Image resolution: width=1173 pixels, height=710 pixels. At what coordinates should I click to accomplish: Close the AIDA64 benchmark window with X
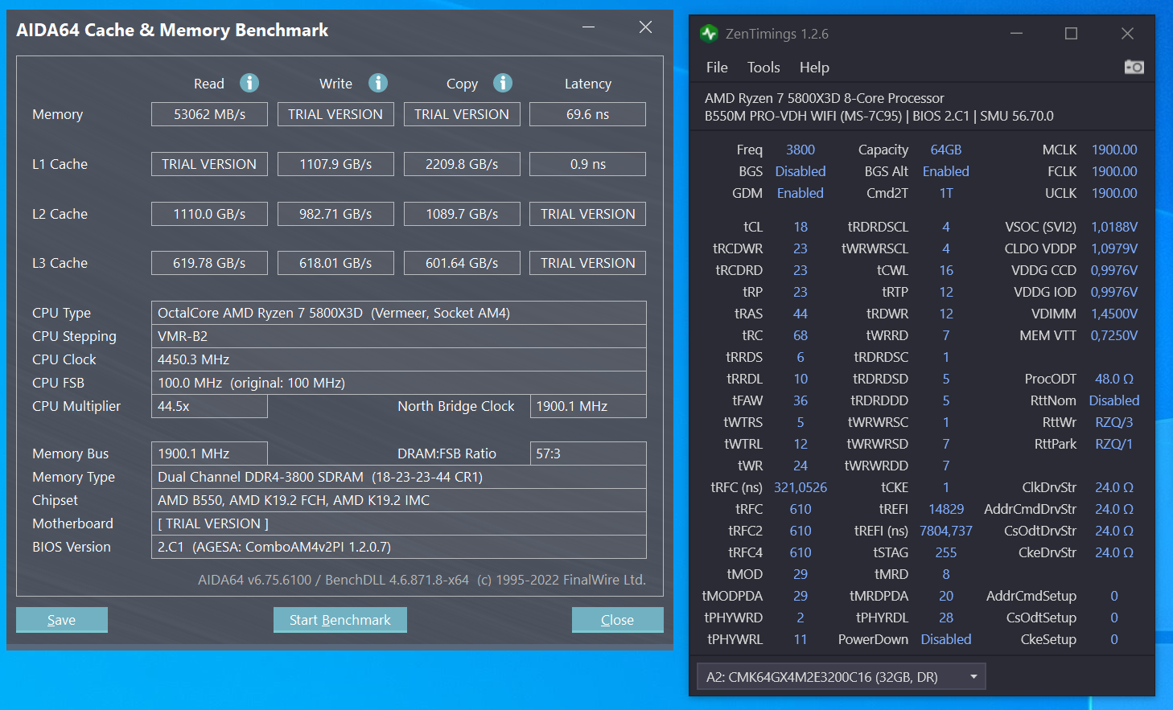[x=645, y=27]
